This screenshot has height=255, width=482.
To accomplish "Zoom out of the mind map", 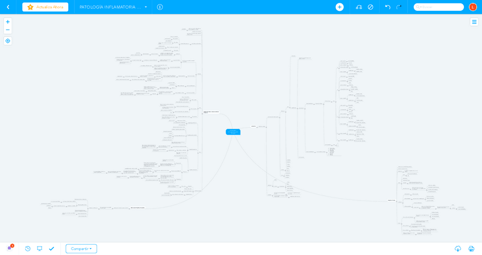I will point(7,30).
